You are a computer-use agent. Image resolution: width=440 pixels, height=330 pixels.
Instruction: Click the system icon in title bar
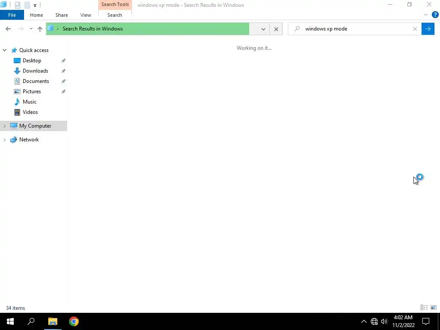[x=3, y=5]
